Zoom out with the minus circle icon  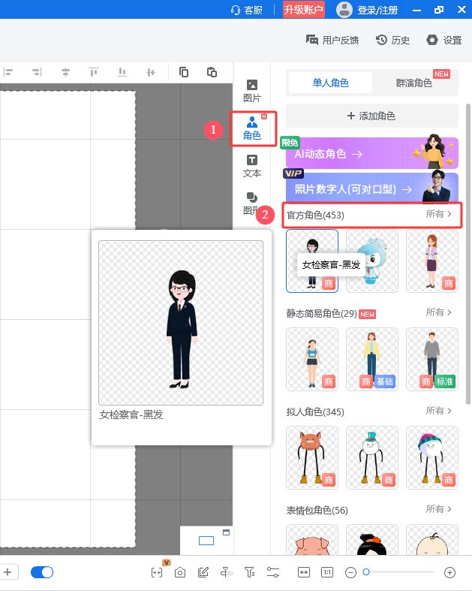tap(350, 572)
